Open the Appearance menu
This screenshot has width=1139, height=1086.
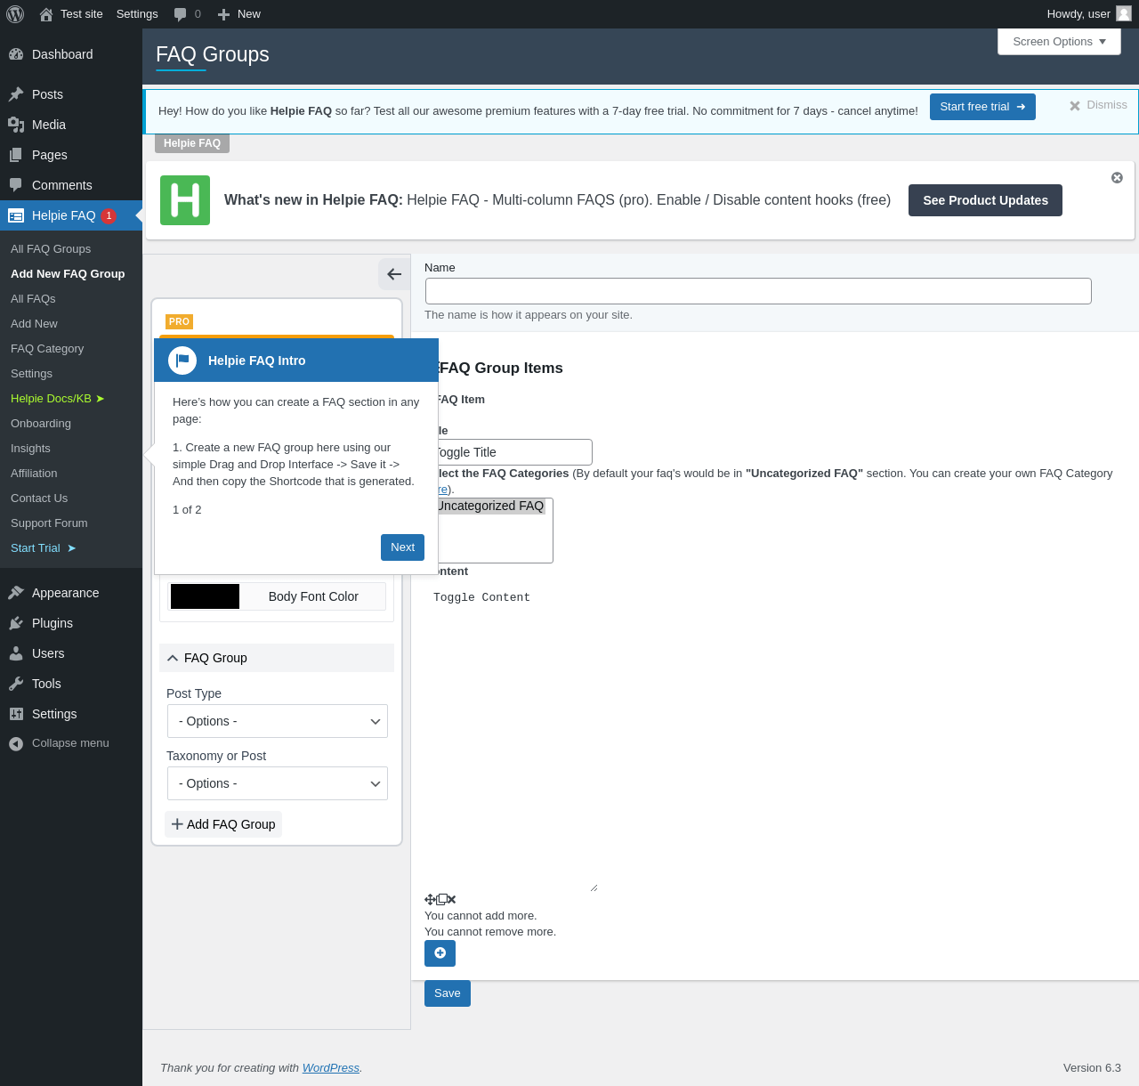pyautogui.click(x=71, y=593)
